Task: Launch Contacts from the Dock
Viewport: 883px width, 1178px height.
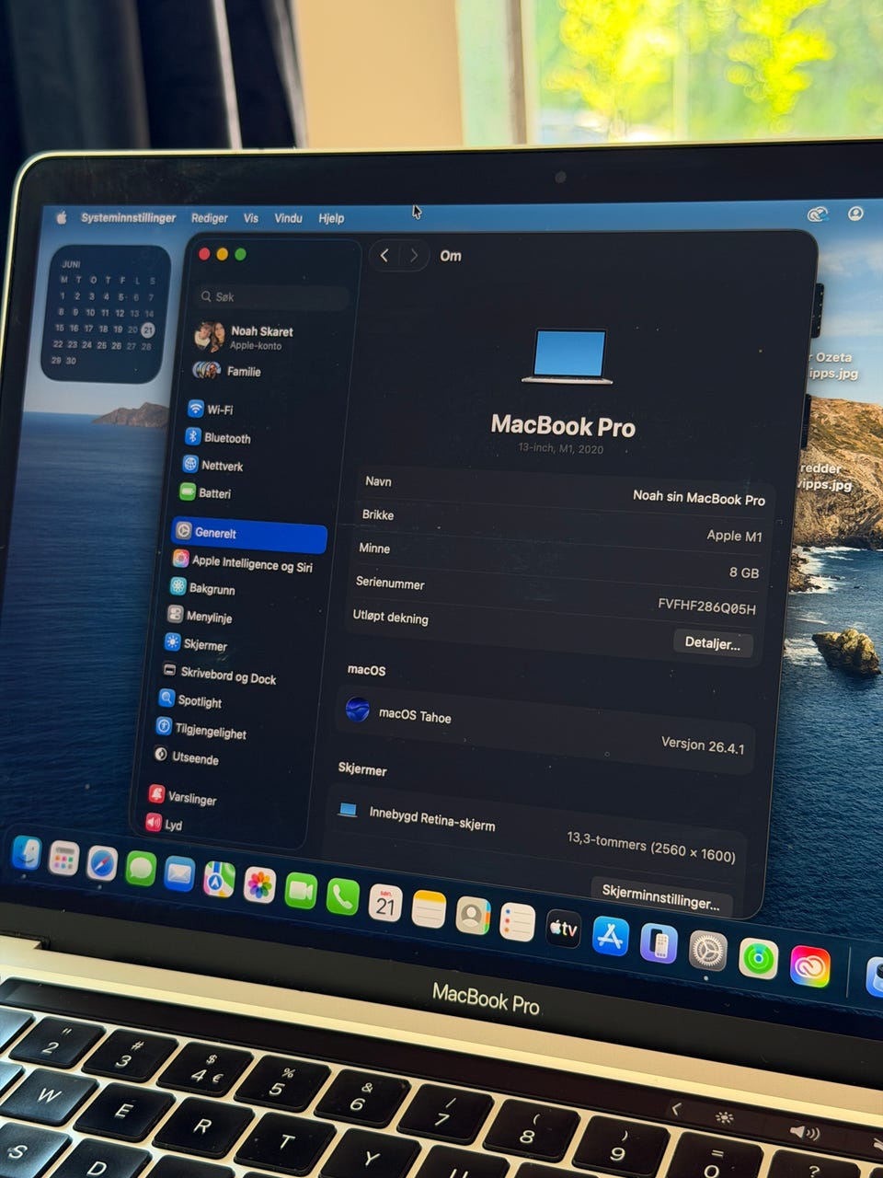Action: click(473, 916)
